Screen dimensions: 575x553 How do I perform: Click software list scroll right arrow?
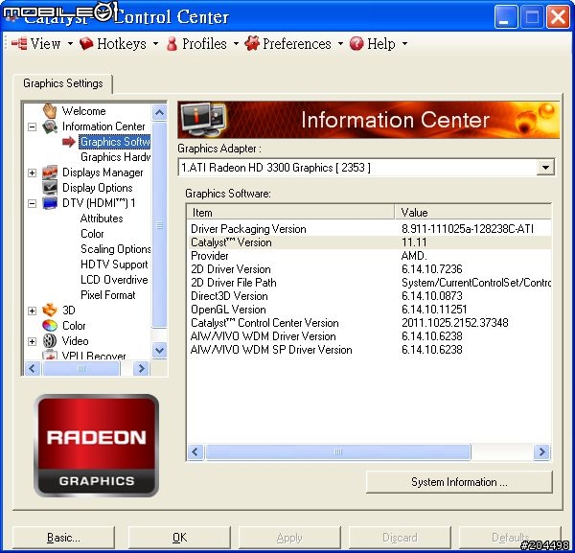[x=542, y=451]
